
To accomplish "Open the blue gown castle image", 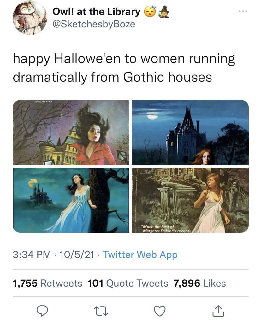I will pyautogui.click(x=71, y=200).
